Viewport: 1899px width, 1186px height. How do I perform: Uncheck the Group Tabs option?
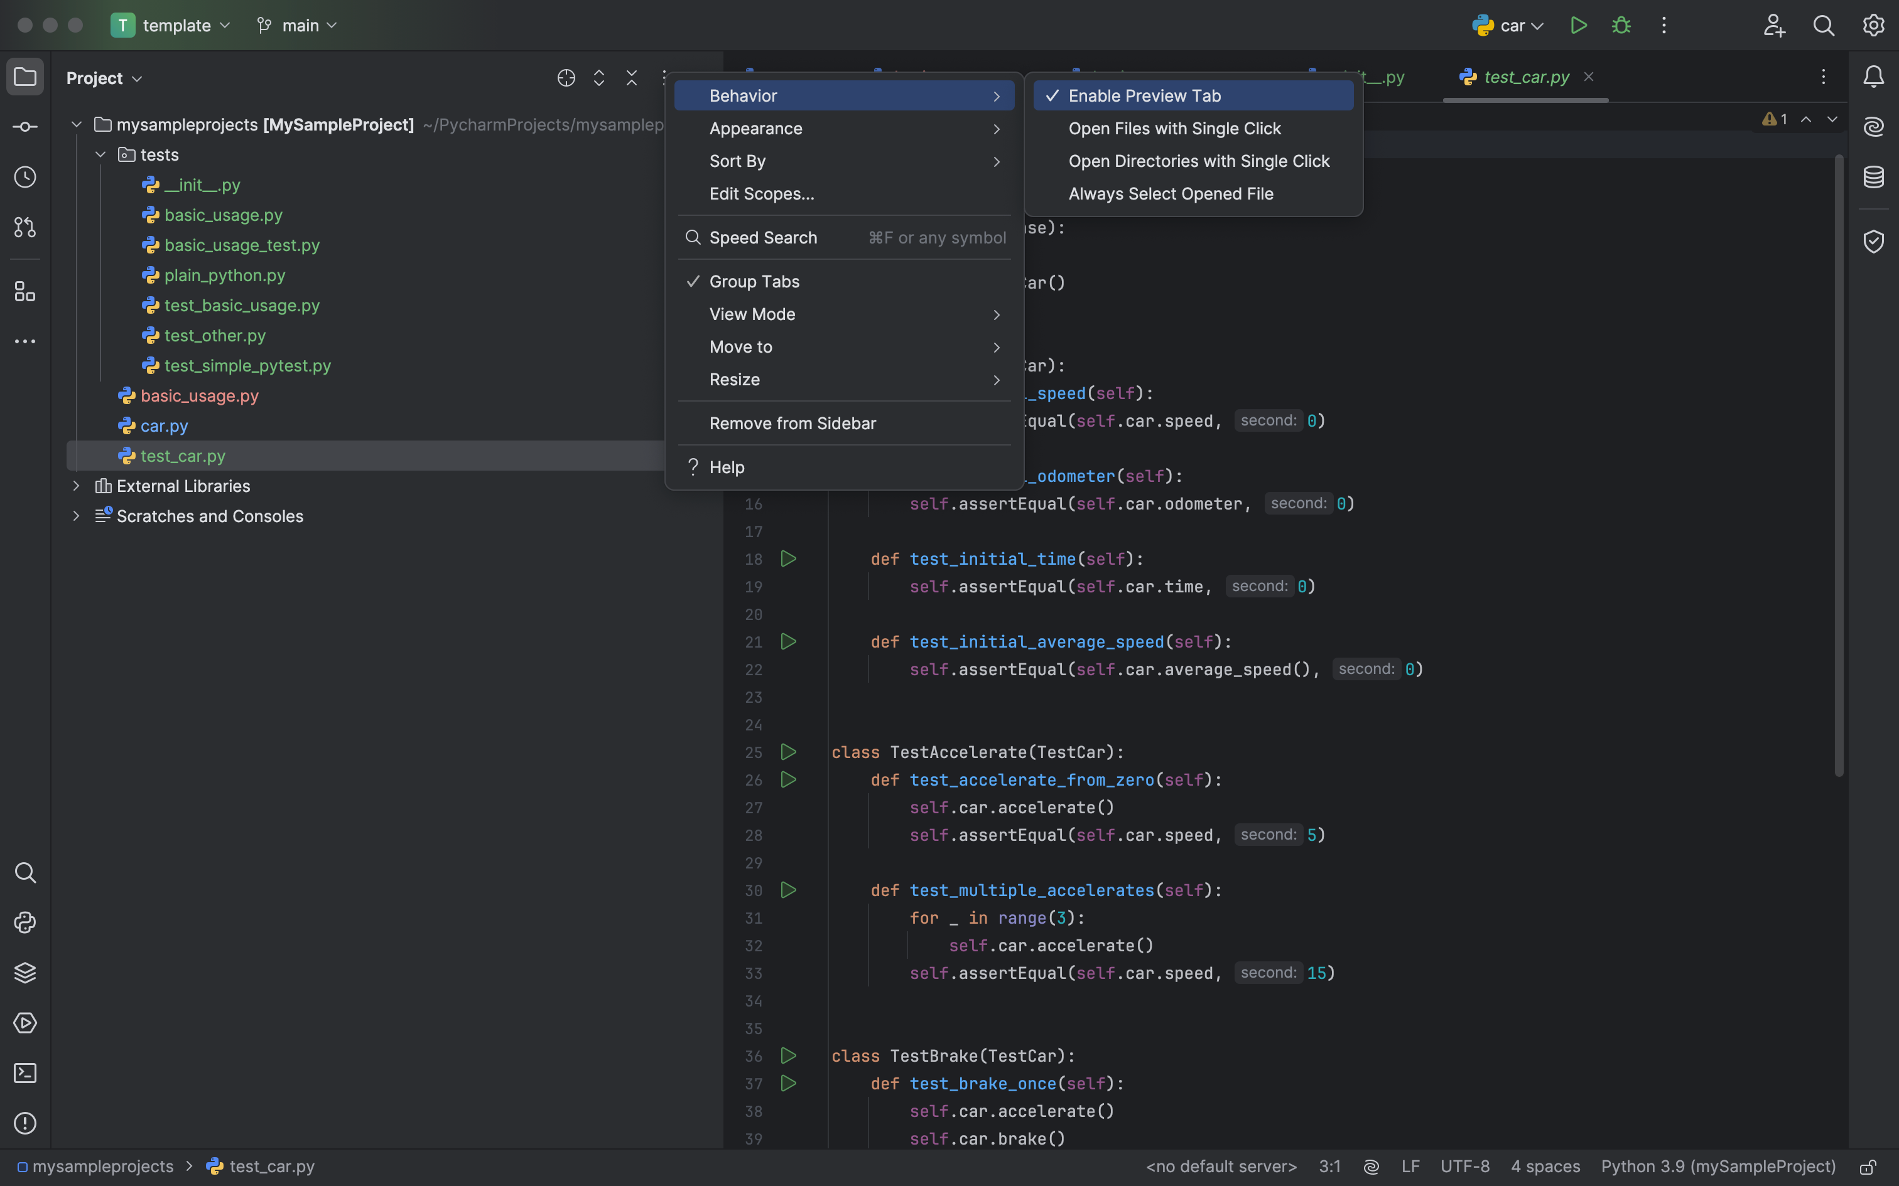click(x=754, y=282)
